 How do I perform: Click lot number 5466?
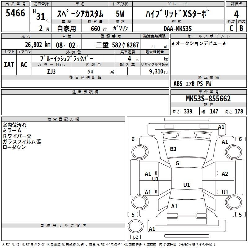coord(15,13)
